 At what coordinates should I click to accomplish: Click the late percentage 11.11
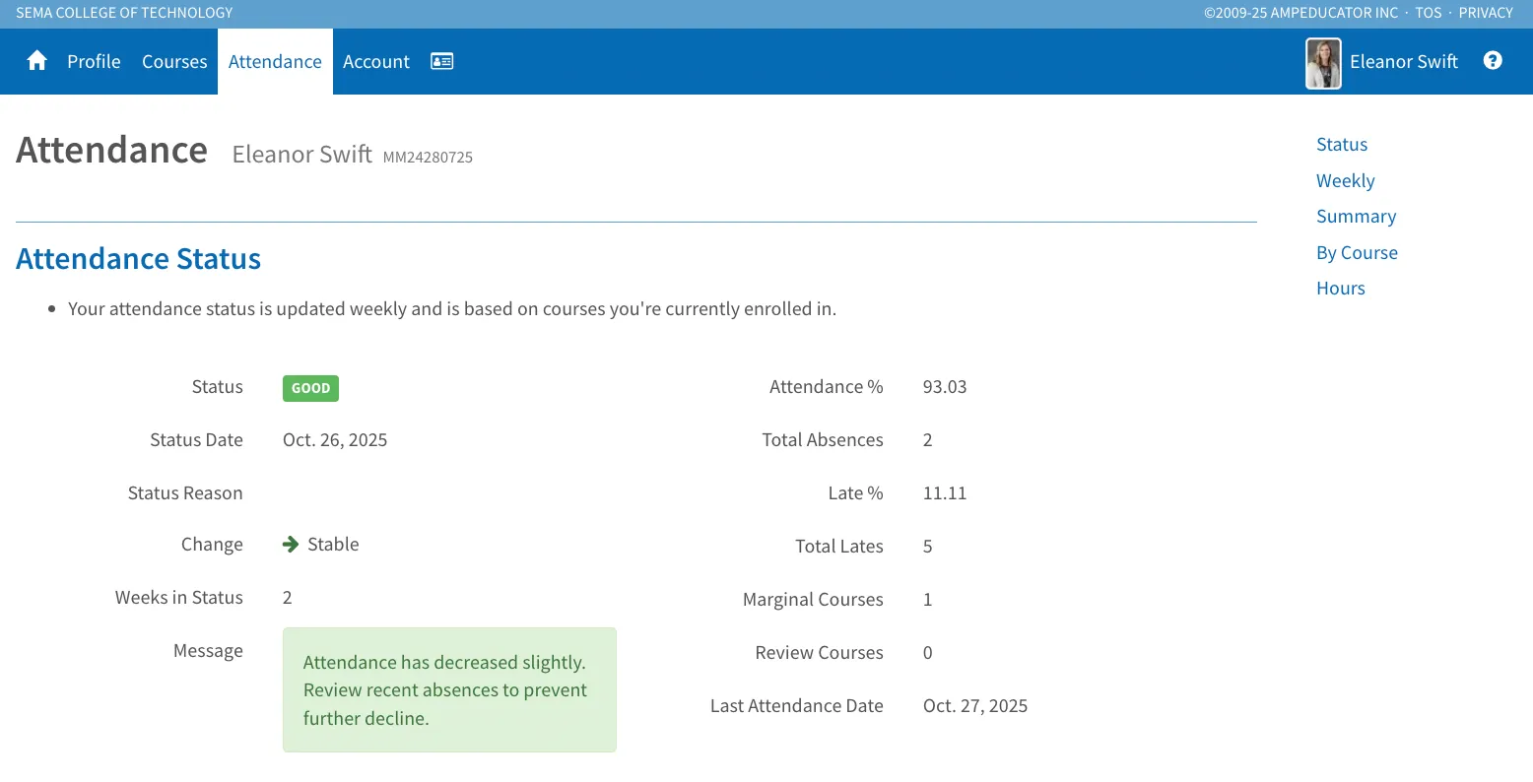click(945, 493)
